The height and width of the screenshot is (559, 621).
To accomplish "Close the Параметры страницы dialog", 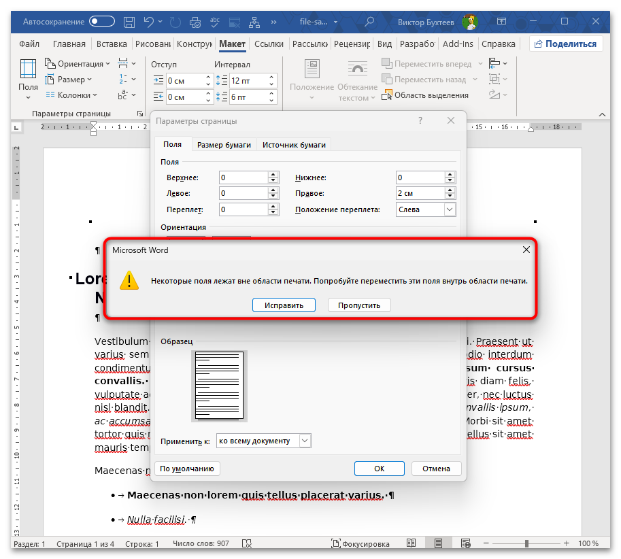I will point(451,120).
